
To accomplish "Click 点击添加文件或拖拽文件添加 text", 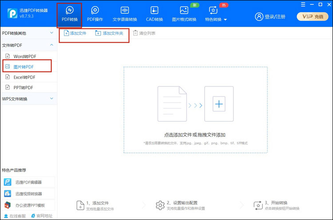I will (195, 135).
